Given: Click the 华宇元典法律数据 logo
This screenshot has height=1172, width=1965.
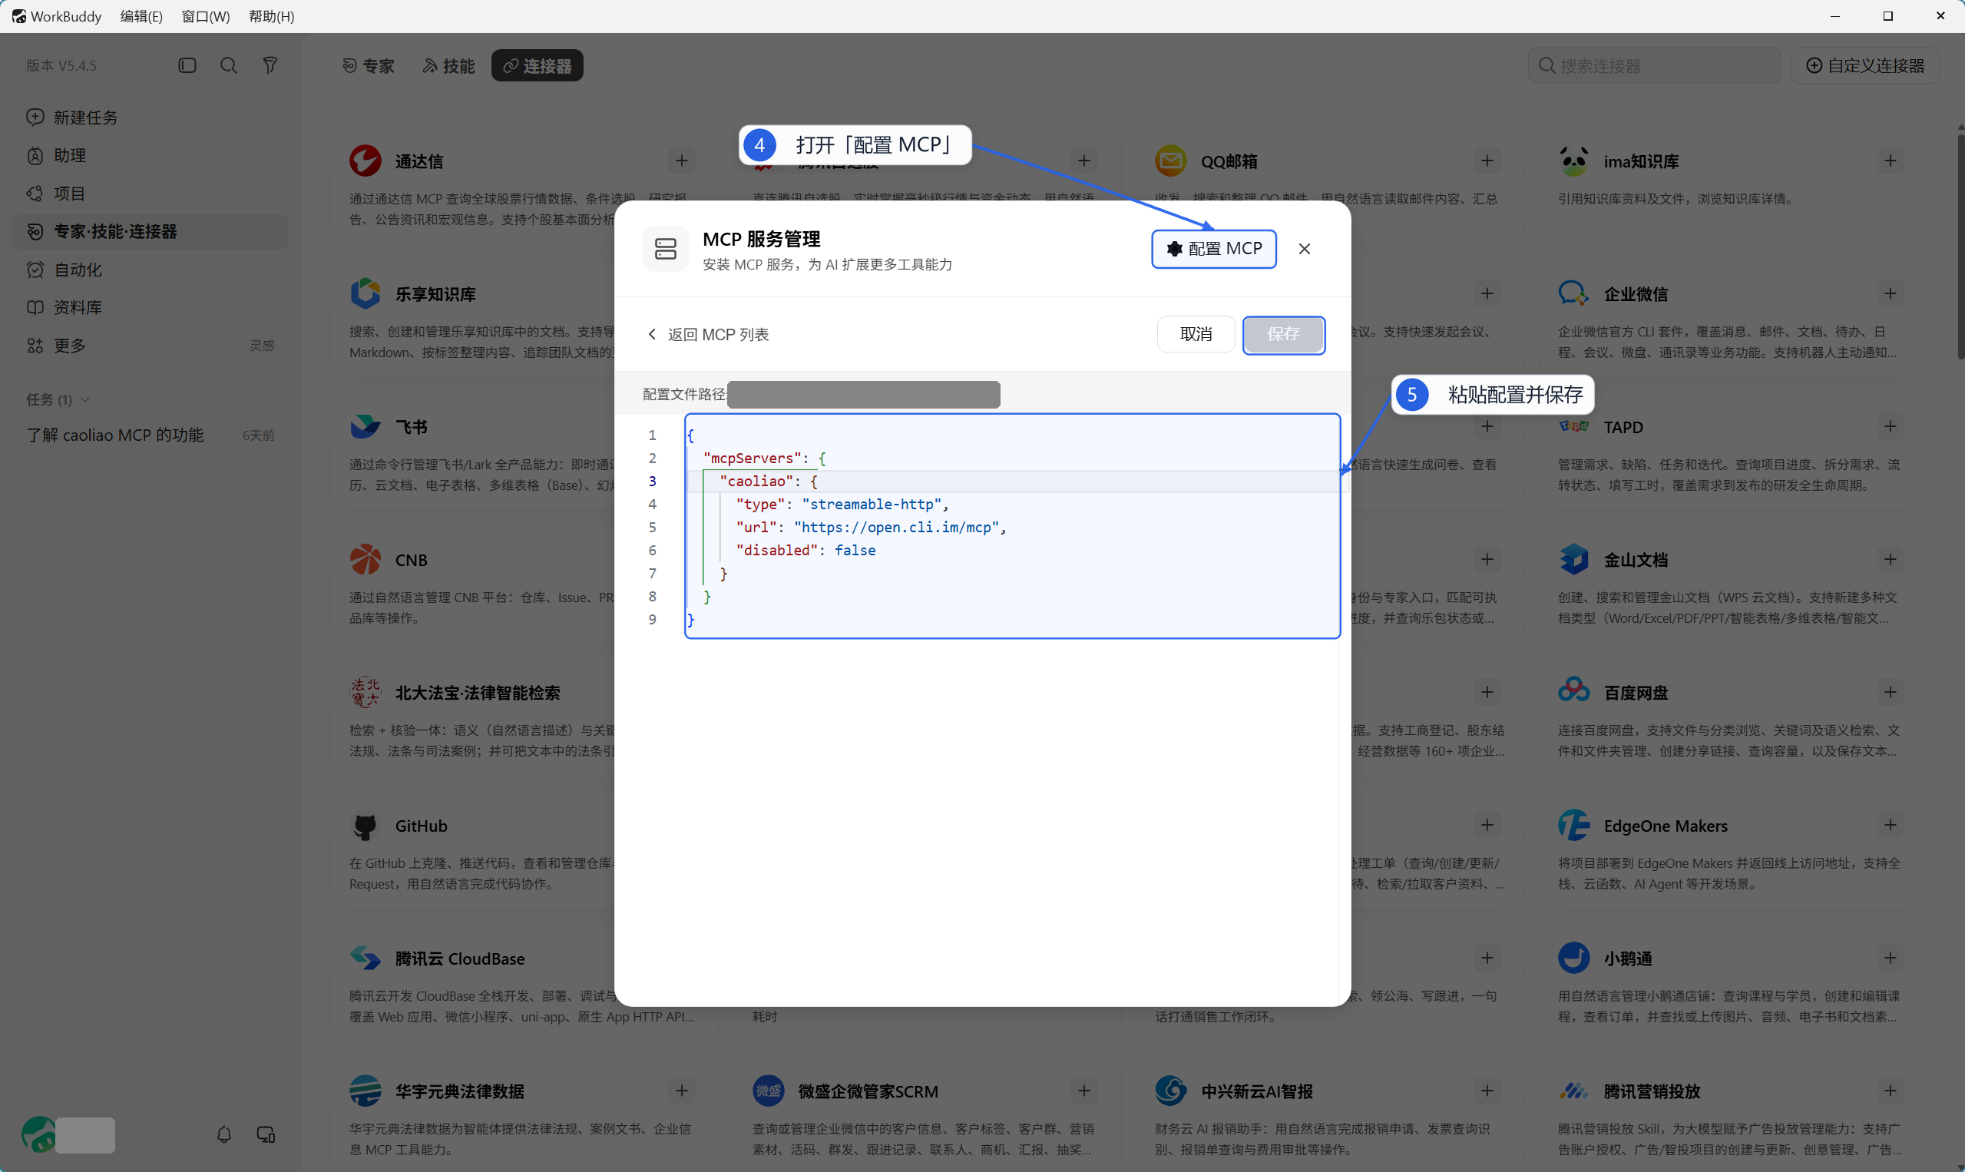Looking at the screenshot, I should (366, 1091).
